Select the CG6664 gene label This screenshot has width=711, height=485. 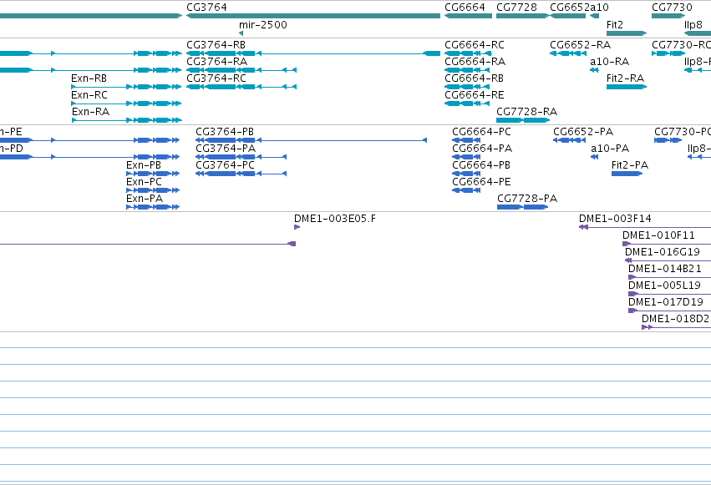pos(465,8)
